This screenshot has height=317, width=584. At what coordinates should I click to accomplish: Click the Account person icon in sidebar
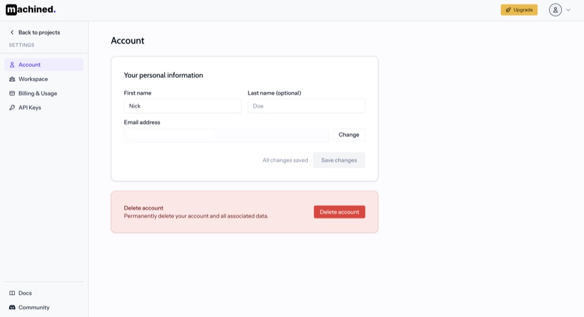12,65
